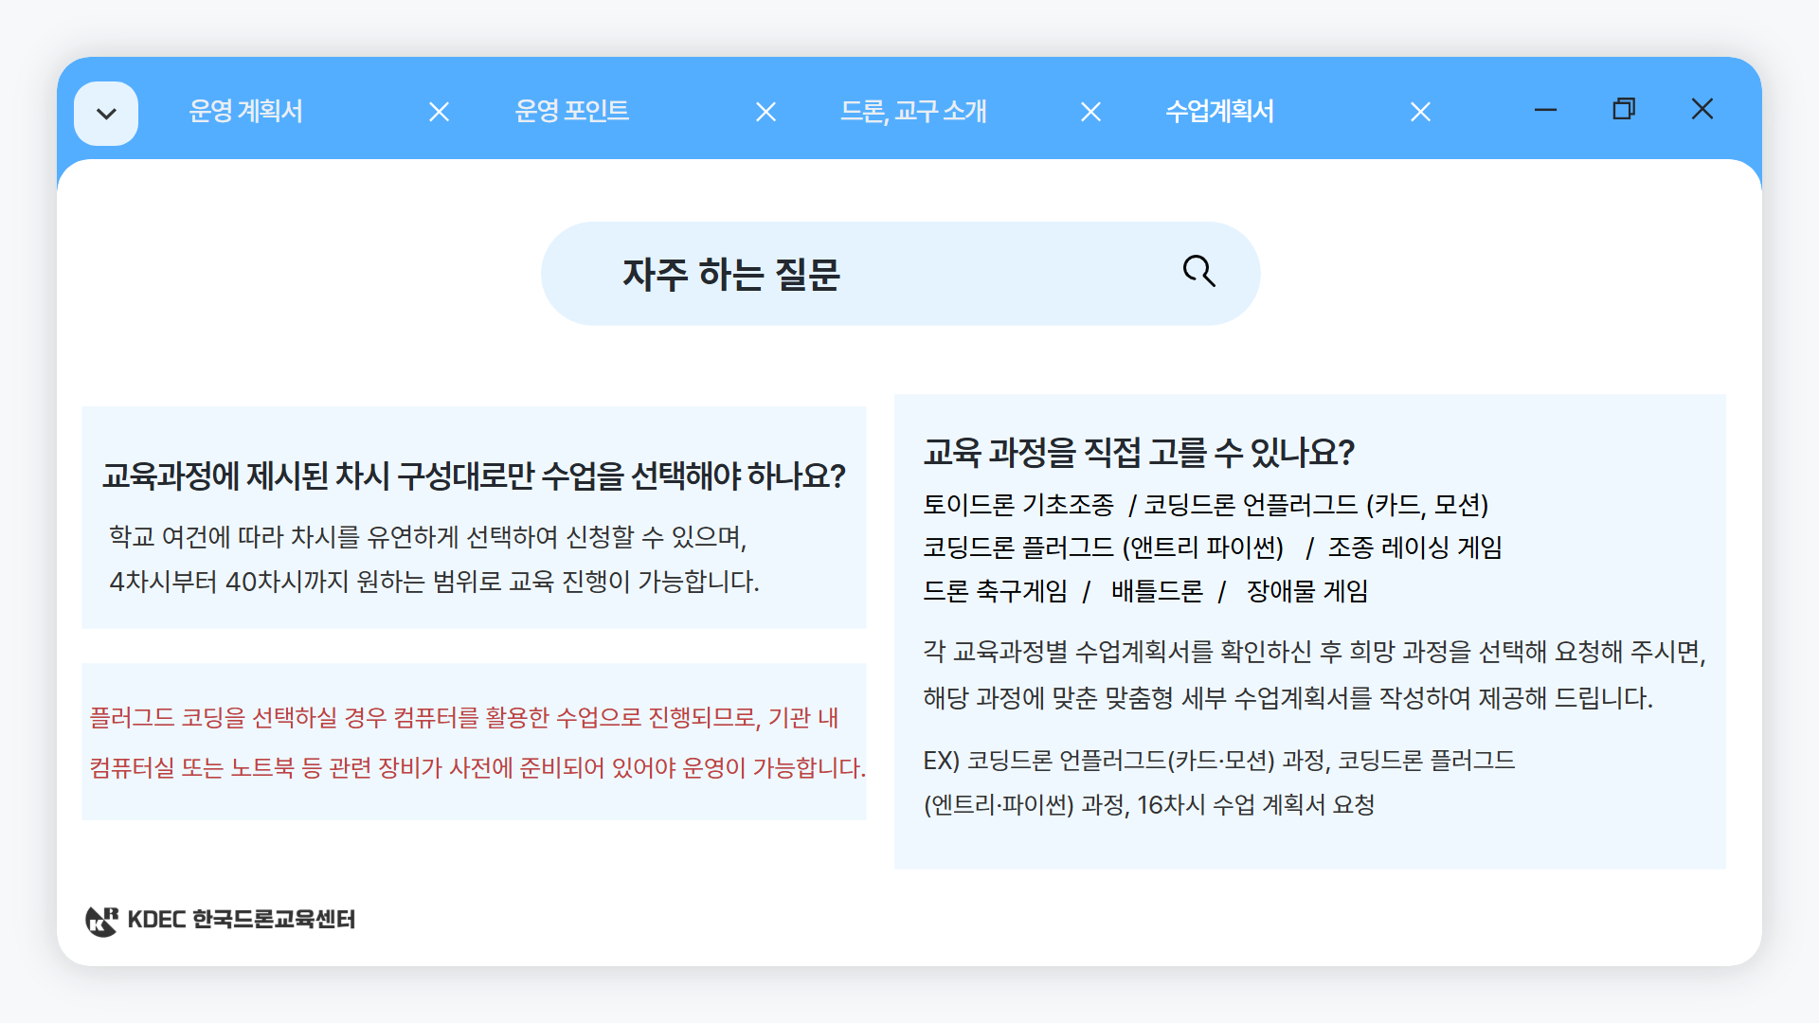Click the red 플러그드 코딩 warning notice
The image size is (1819, 1023).
point(475,742)
